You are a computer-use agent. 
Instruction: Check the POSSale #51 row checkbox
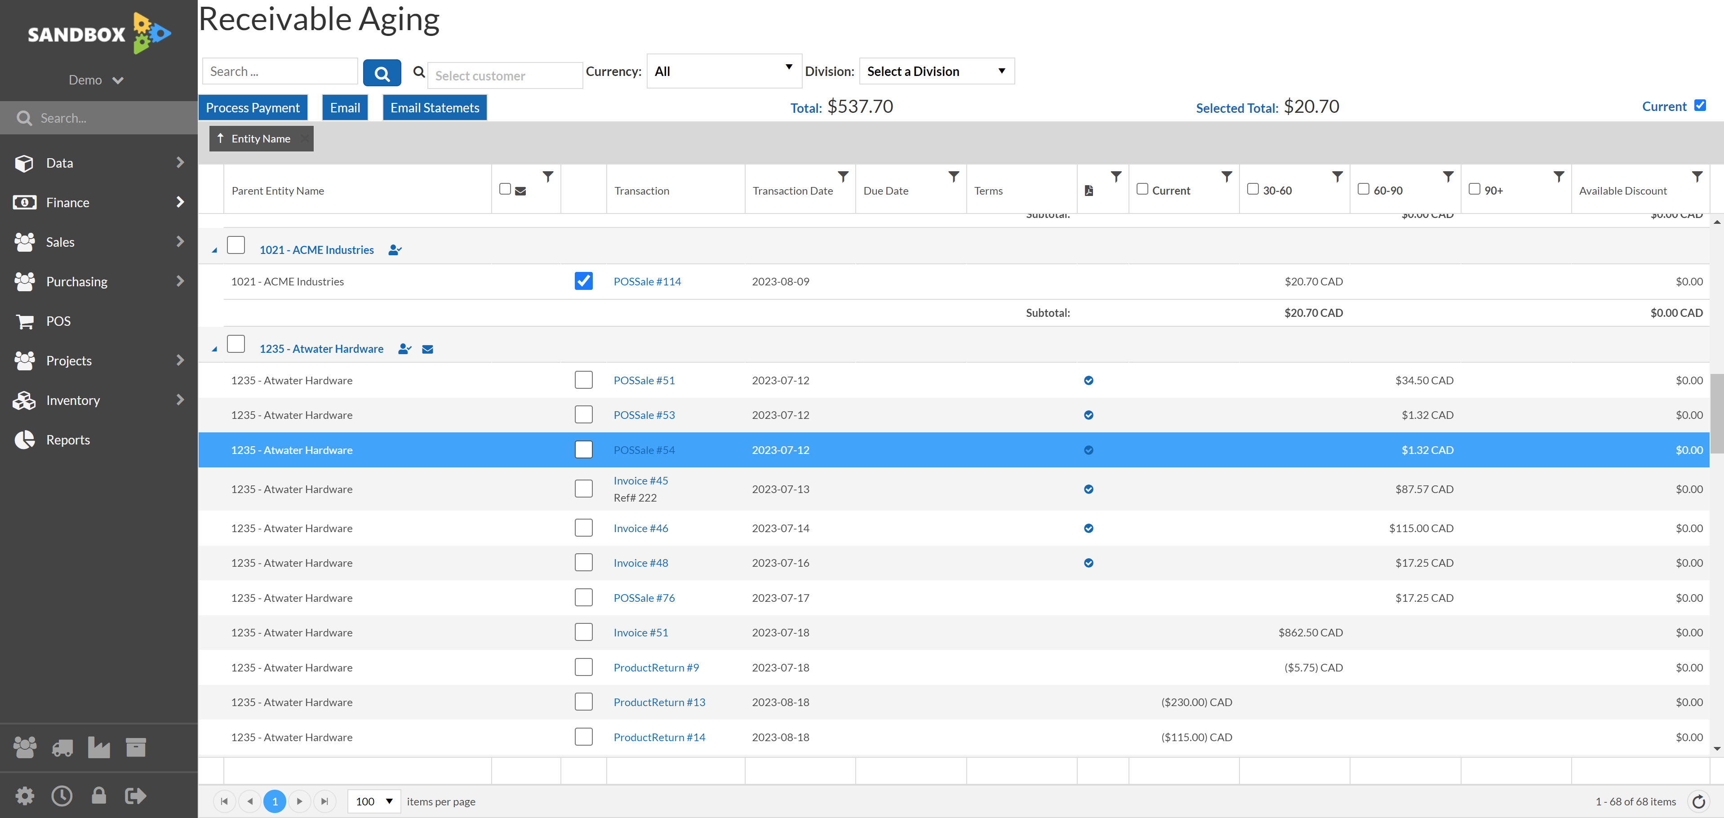pyautogui.click(x=584, y=380)
